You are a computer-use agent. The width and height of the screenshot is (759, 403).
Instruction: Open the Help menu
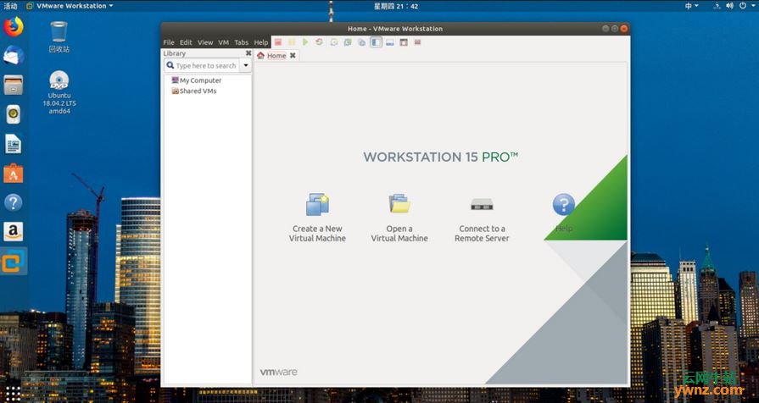coord(261,42)
